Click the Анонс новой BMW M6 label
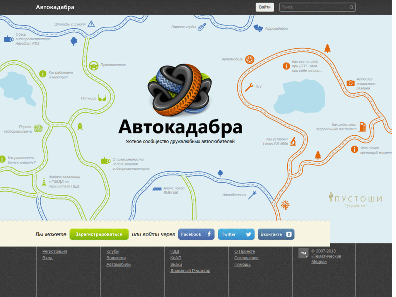Viewport: 396px width, 297px height. coord(174,190)
